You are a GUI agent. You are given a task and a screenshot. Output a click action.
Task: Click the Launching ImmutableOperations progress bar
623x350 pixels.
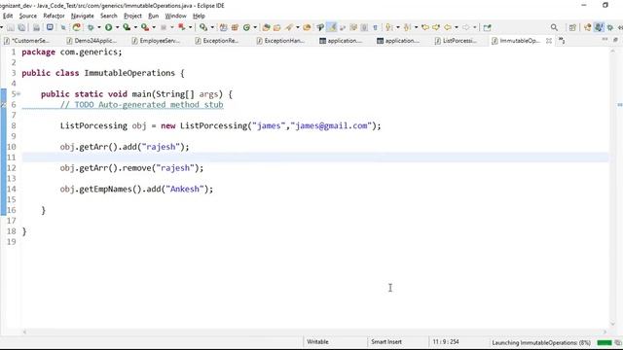click(605, 342)
